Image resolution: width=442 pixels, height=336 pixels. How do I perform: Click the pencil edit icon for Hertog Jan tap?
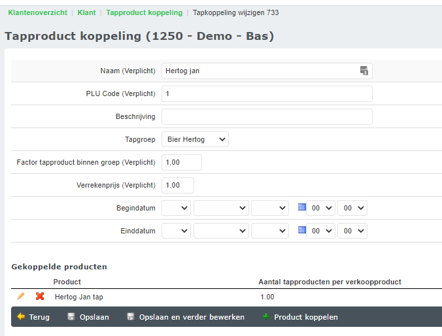click(x=21, y=297)
